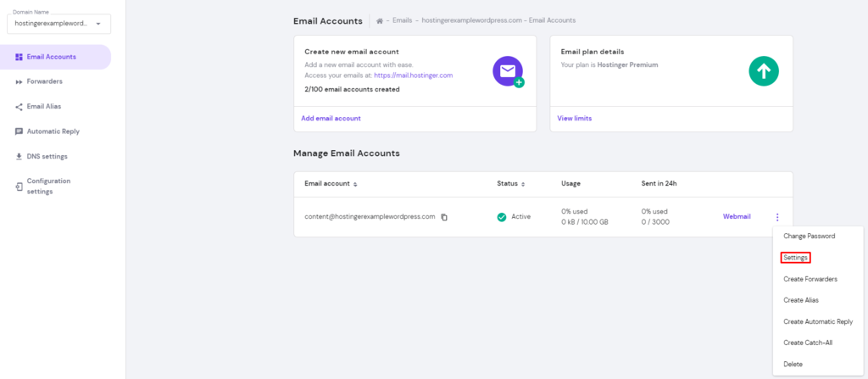Copy the content email address

pyautogui.click(x=444, y=217)
